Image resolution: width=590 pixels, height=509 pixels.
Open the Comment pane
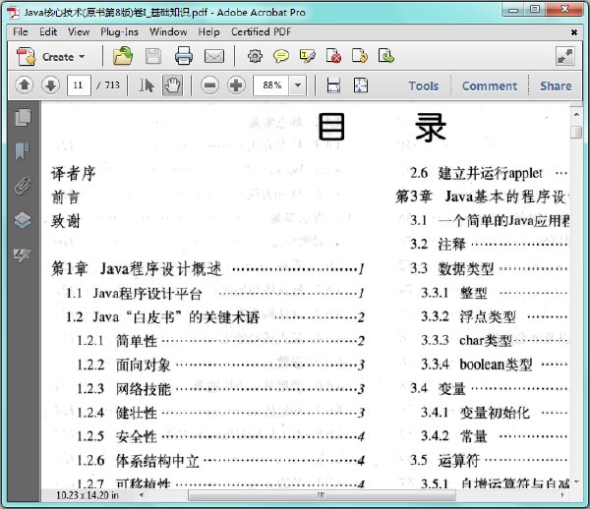click(x=490, y=86)
